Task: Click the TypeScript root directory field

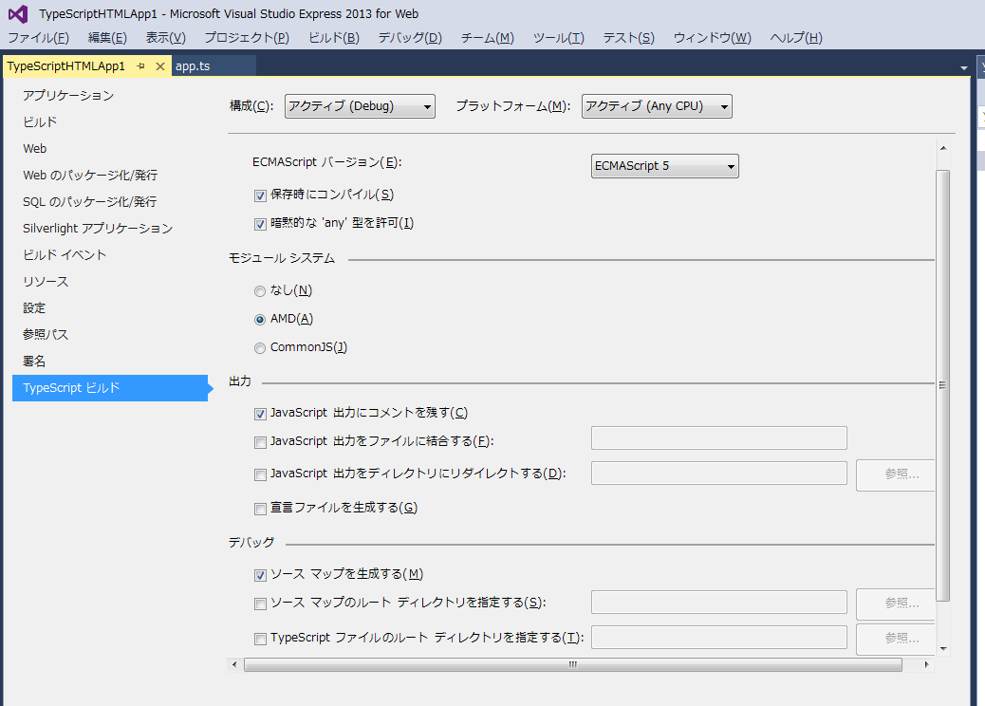Action: click(718, 637)
